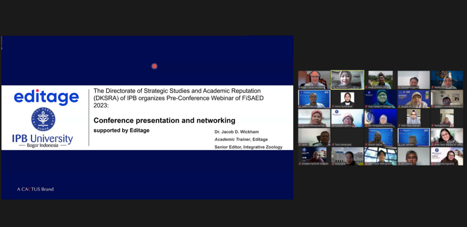Select Anisa Nurhasanah's participant tile
467x227 pixels.
[x=347, y=99]
